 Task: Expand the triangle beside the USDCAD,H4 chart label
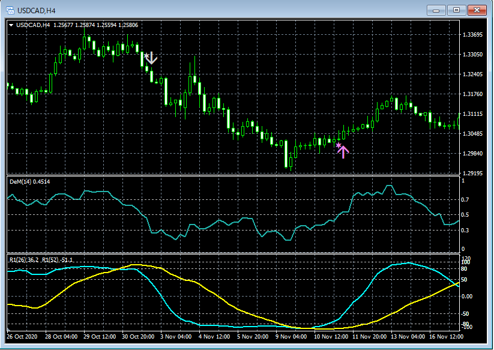[x=11, y=25]
